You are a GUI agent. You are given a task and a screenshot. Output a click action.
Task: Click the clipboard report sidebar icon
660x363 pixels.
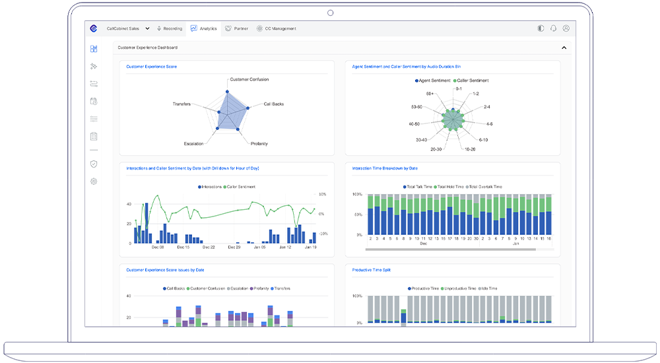(94, 137)
